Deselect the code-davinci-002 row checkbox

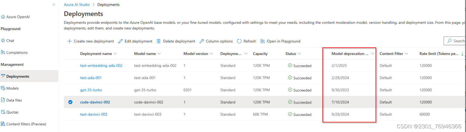(x=70, y=102)
